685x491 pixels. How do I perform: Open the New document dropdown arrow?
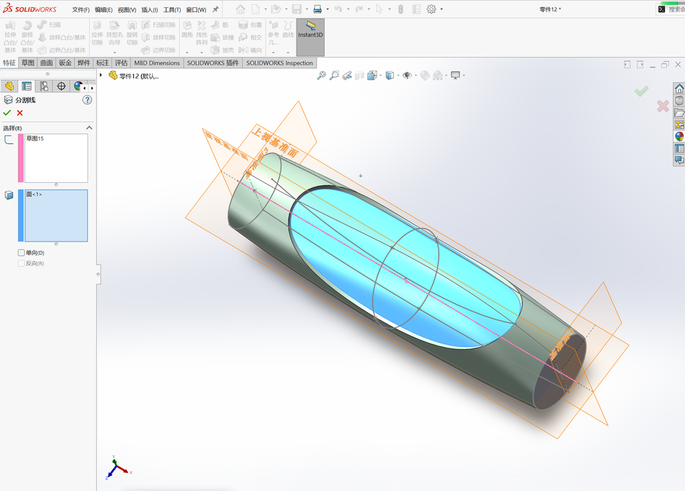pos(265,9)
